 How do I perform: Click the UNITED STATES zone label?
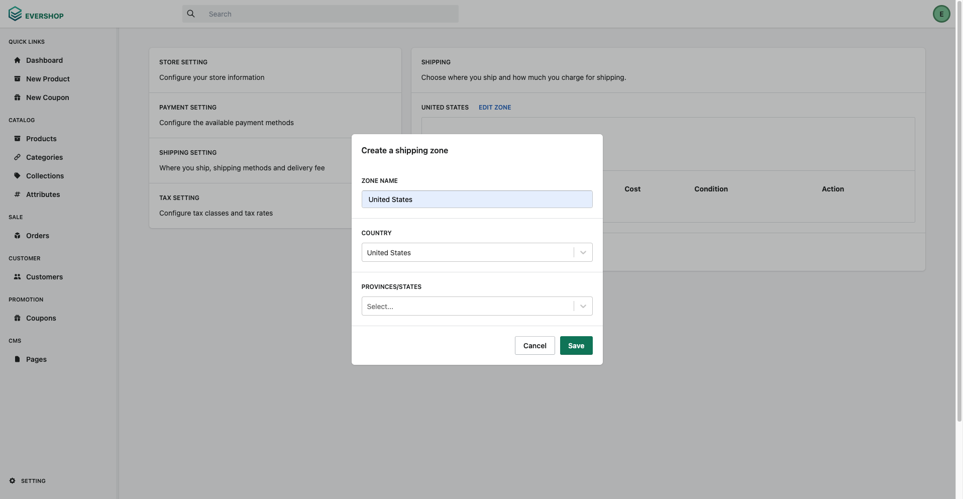[445, 108]
